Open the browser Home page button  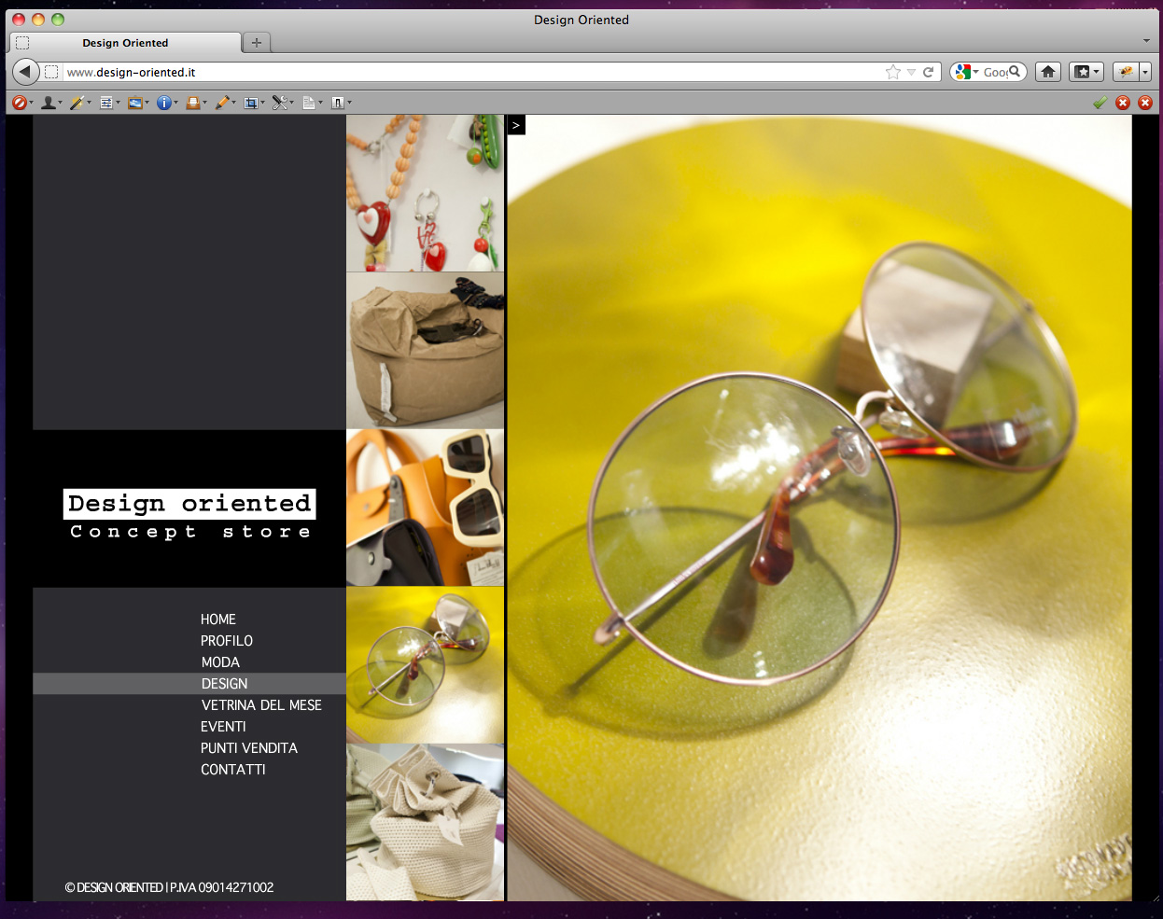coord(1048,72)
